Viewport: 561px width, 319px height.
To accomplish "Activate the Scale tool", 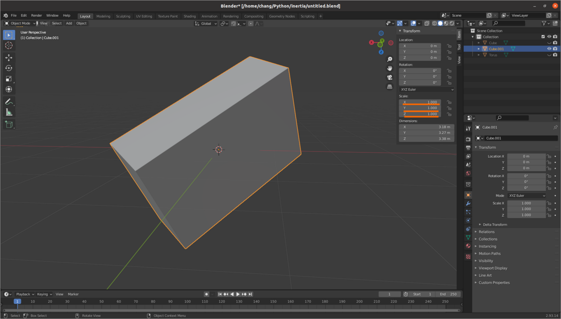I will pyautogui.click(x=9, y=79).
